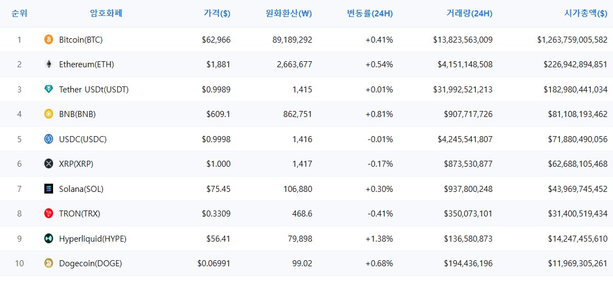The width and height of the screenshot is (613, 281).
Task: Click the volume $13,823,563,009
Action: (x=463, y=39)
